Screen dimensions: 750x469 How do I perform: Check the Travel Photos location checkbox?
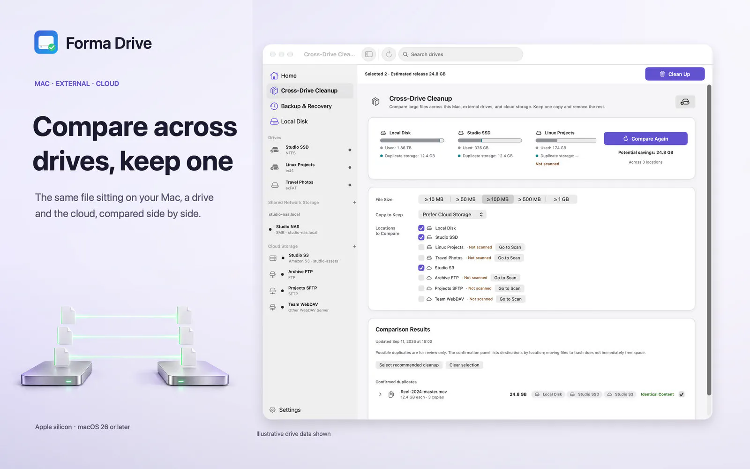pyautogui.click(x=421, y=258)
